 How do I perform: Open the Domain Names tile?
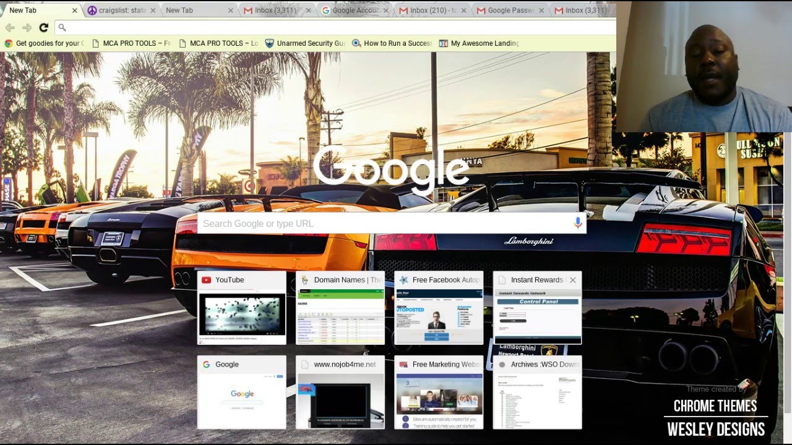[340, 308]
